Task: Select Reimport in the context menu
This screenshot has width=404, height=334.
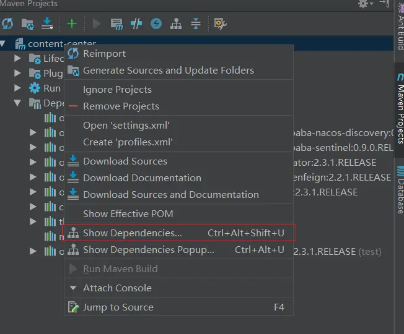Action: pos(178,54)
